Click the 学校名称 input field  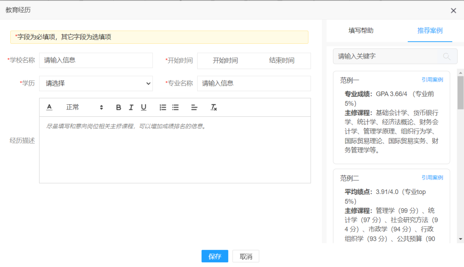pyautogui.click(x=96, y=60)
